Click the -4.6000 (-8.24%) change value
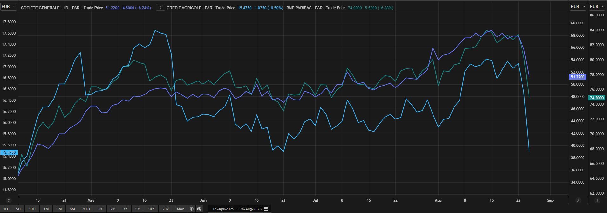The image size is (607, 213). click(x=136, y=8)
